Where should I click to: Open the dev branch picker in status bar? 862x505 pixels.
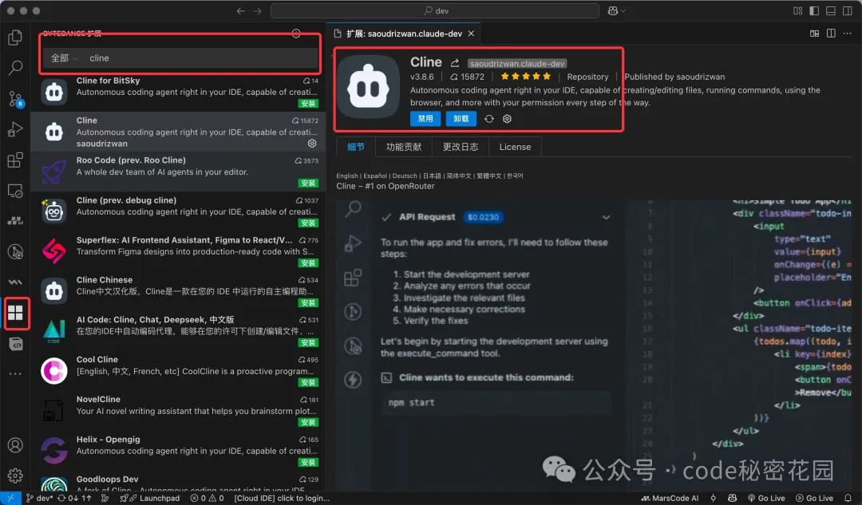pyautogui.click(x=38, y=497)
